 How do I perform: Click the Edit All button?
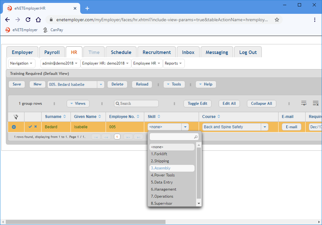(229, 104)
